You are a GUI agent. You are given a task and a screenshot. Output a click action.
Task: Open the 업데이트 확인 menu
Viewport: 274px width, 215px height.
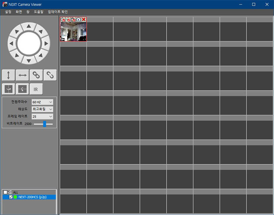(58, 12)
